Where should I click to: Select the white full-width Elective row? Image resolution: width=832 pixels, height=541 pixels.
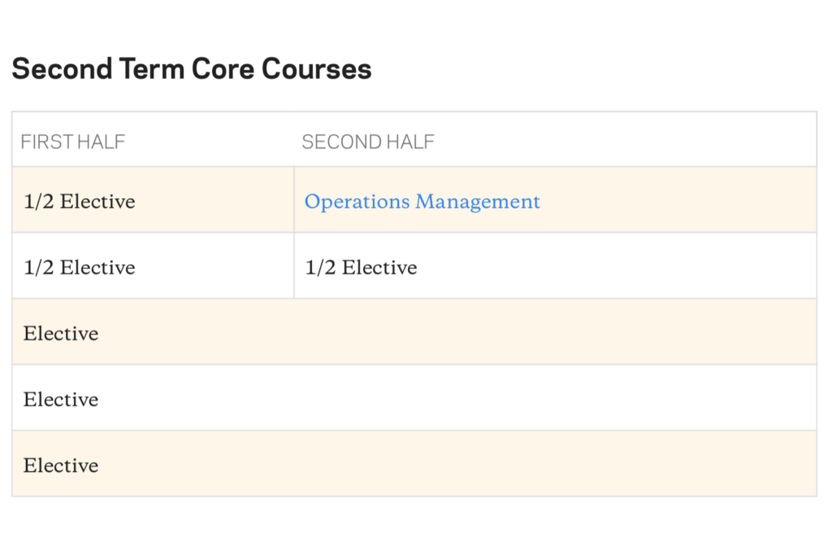414,398
